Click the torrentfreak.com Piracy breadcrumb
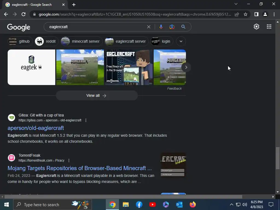Image resolution: width=280 pixels, height=210 pixels. [x=42, y=161]
